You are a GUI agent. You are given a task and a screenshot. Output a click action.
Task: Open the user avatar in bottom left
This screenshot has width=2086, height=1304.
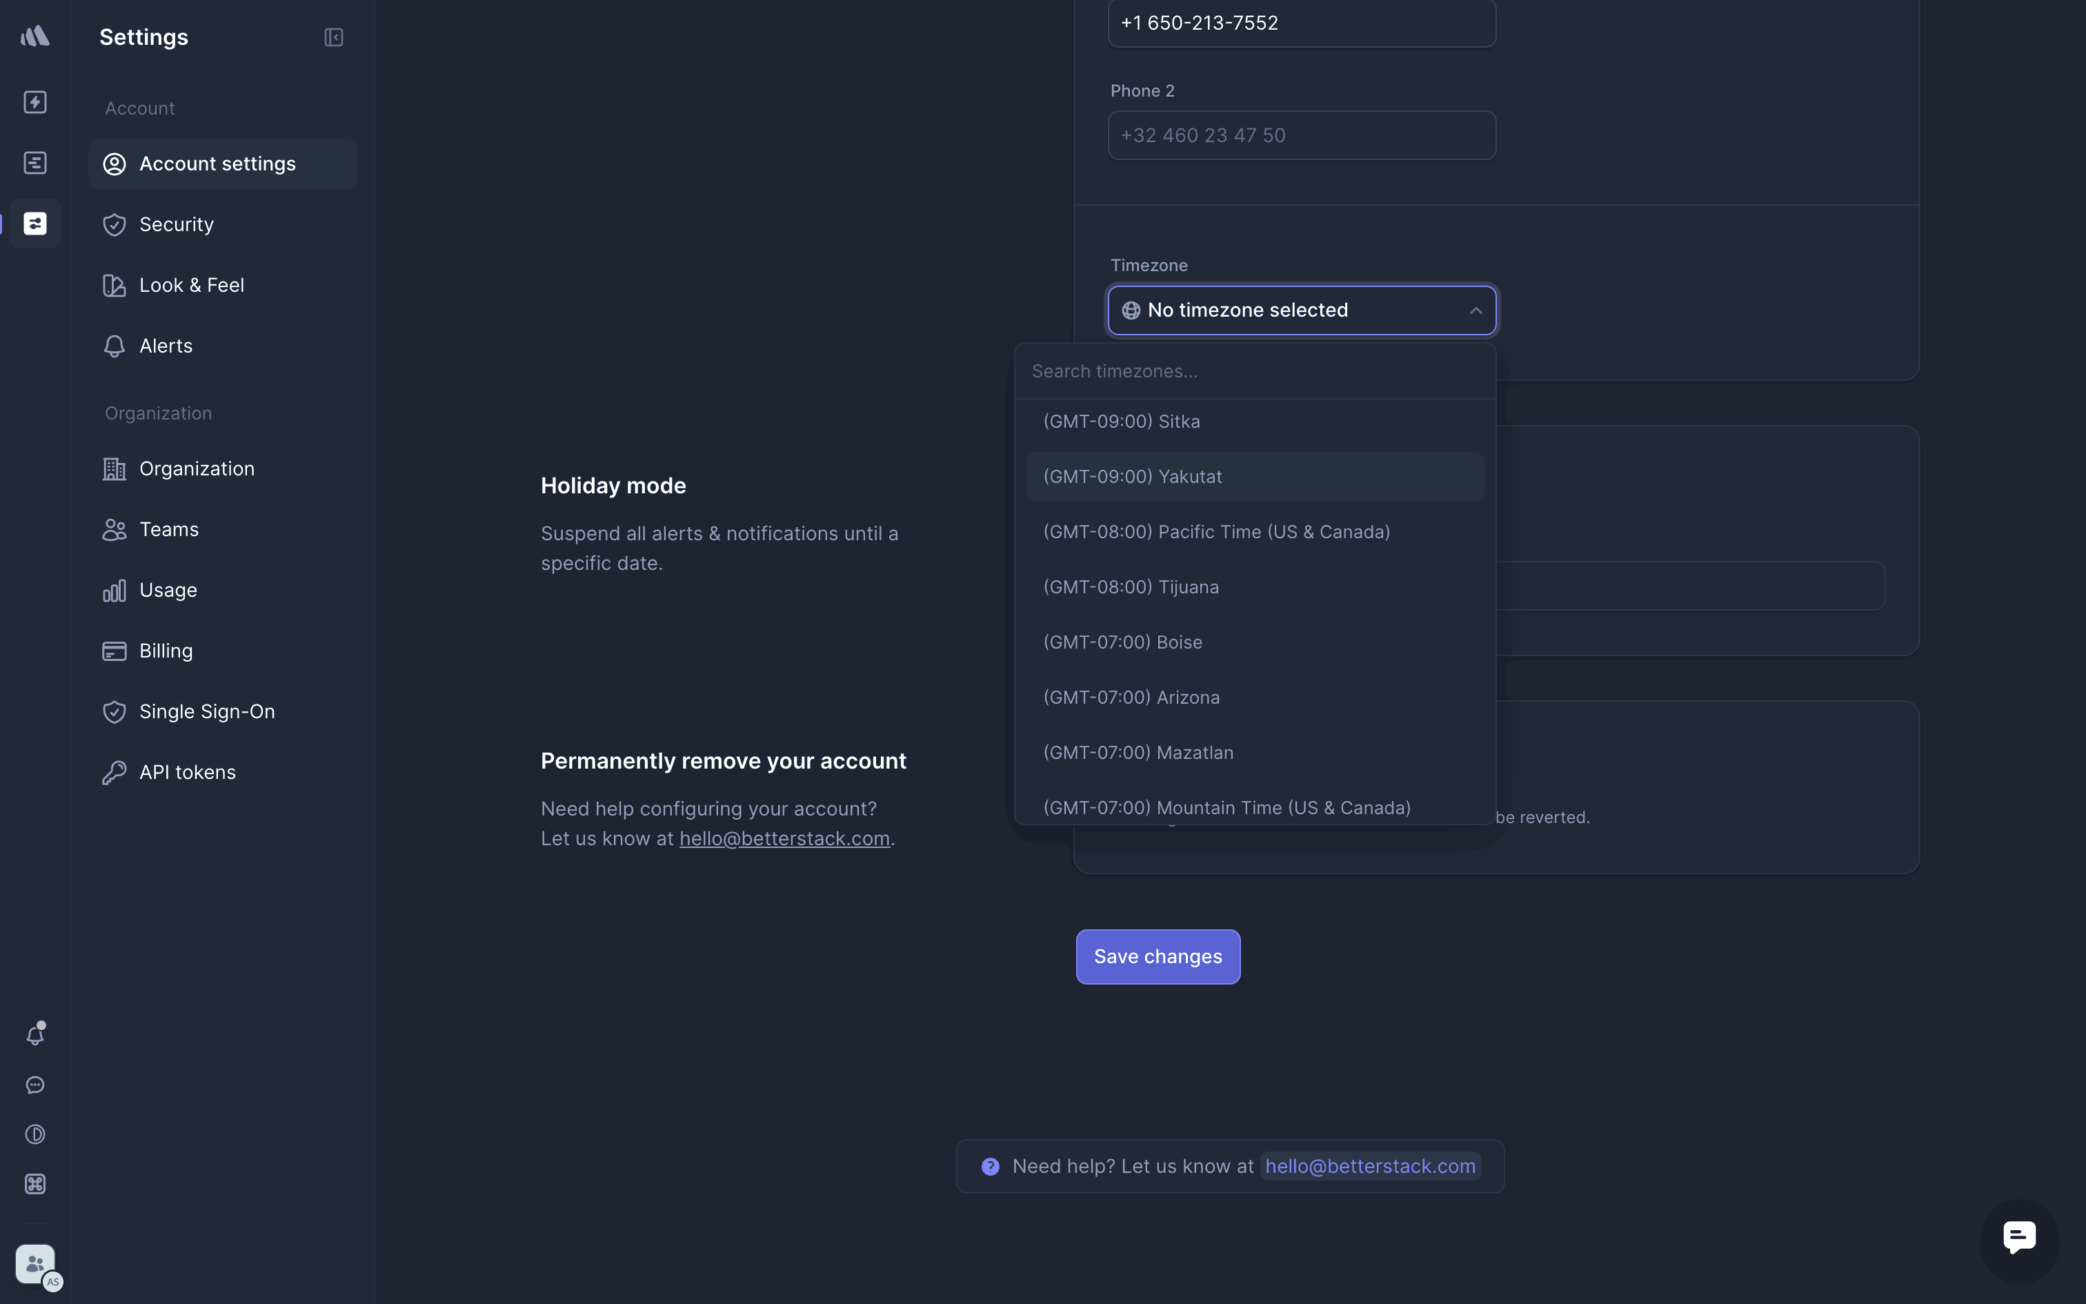[35, 1264]
